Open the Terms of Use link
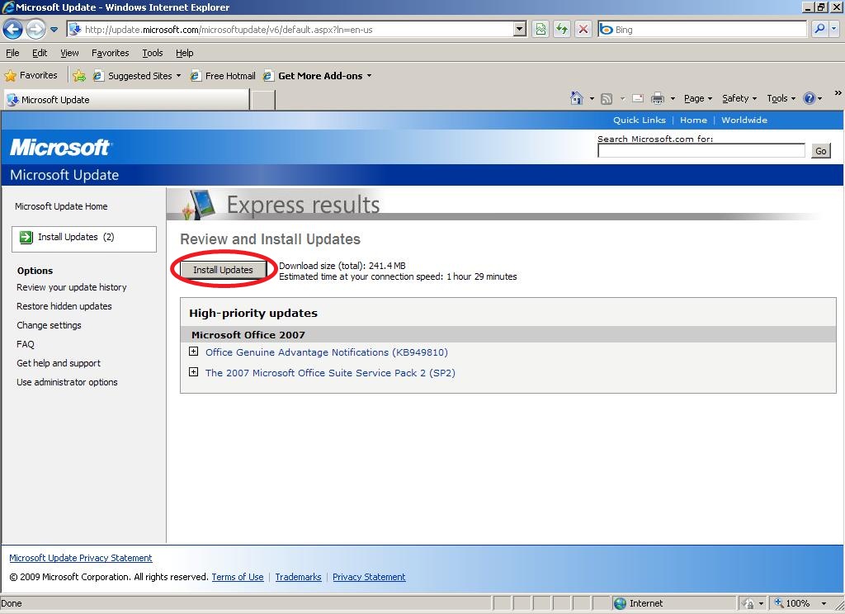Image resolution: width=845 pixels, height=614 pixels. pos(238,577)
